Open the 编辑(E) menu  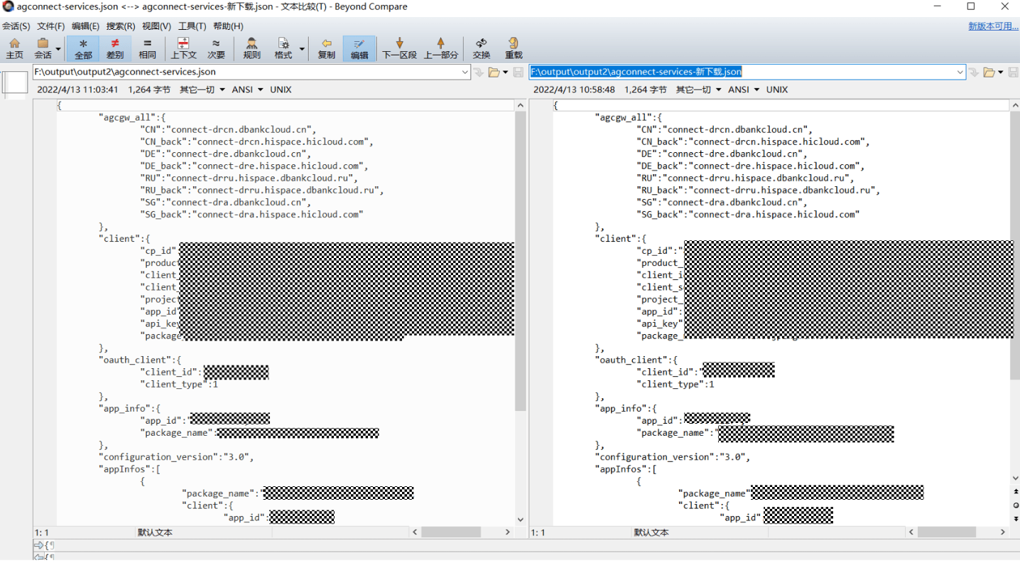click(x=86, y=26)
